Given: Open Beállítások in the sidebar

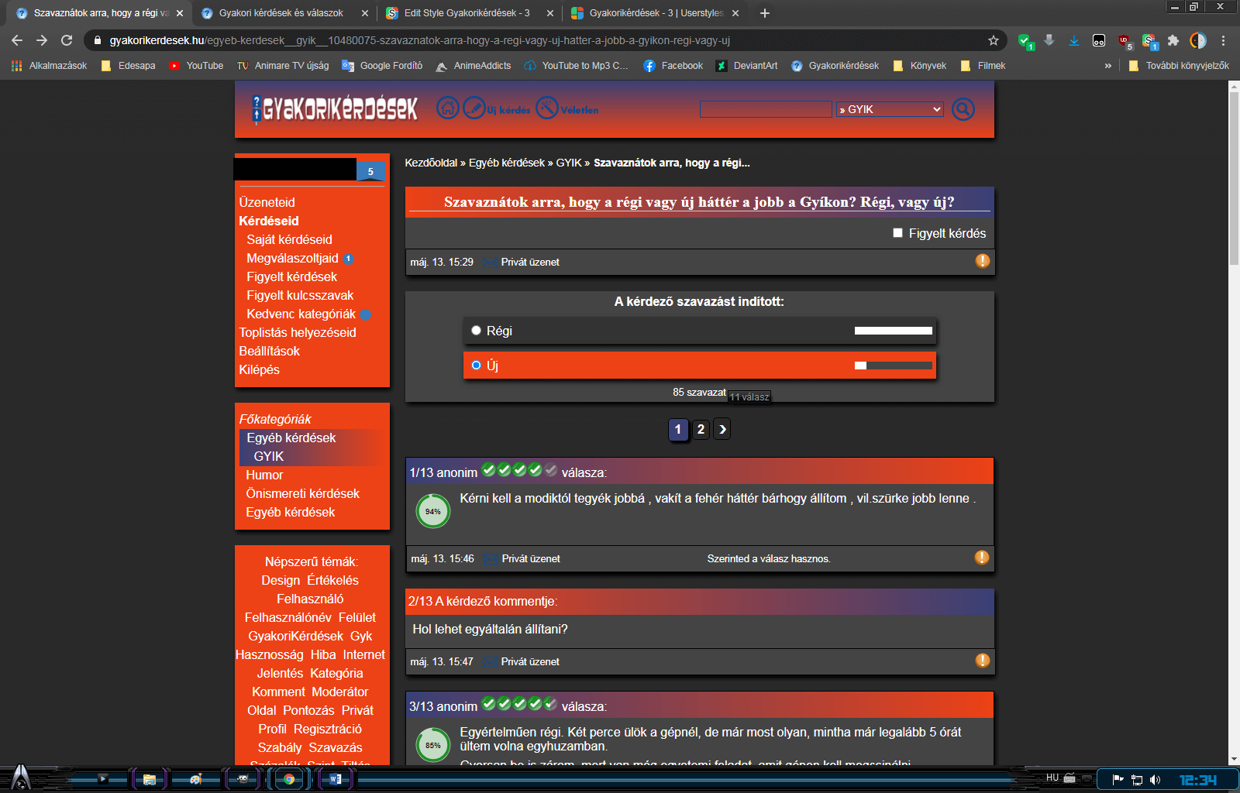Looking at the screenshot, I should pos(269,351).
